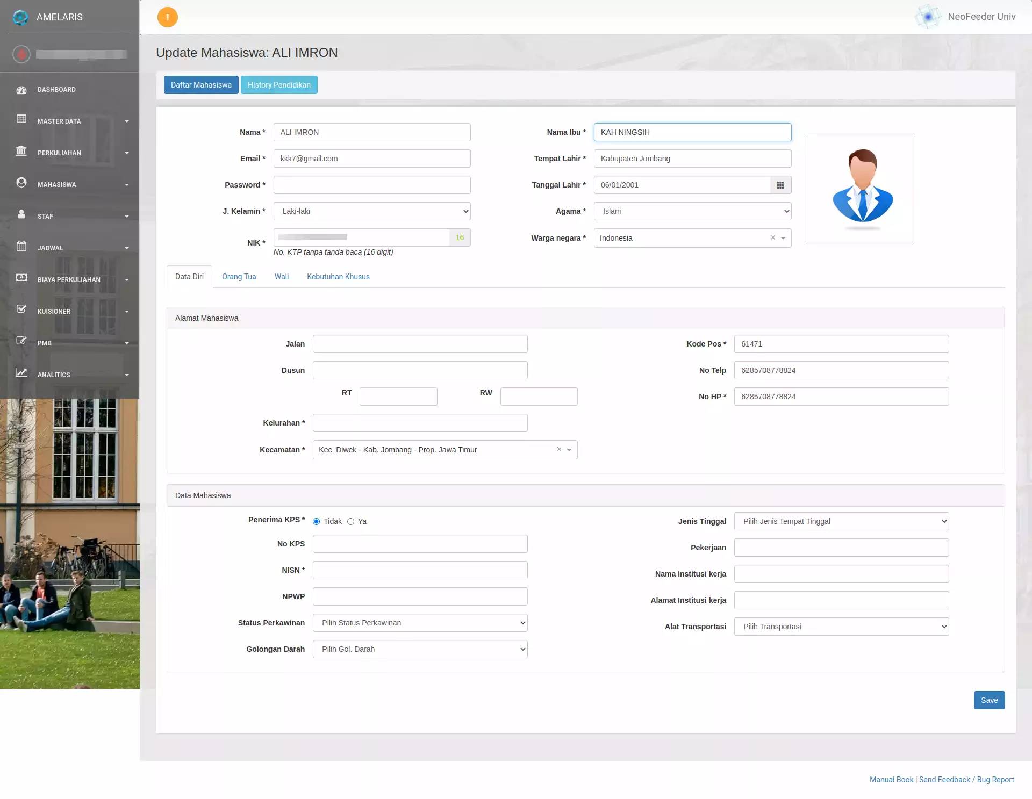This screenshot has height=799, width=1032.
Task: Switch to the Kebutuhan Khusus tab
Action: pyautogui.click(x=338, y=277)
